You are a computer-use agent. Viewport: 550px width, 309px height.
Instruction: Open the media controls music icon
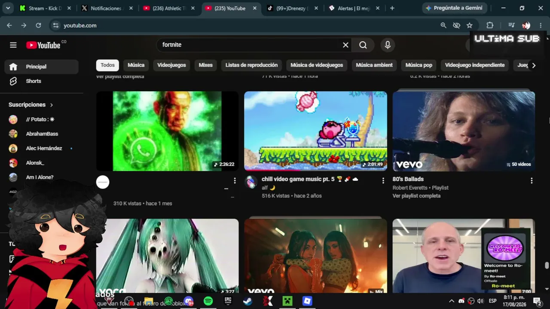pyautogui.click(x=511, y=25)
